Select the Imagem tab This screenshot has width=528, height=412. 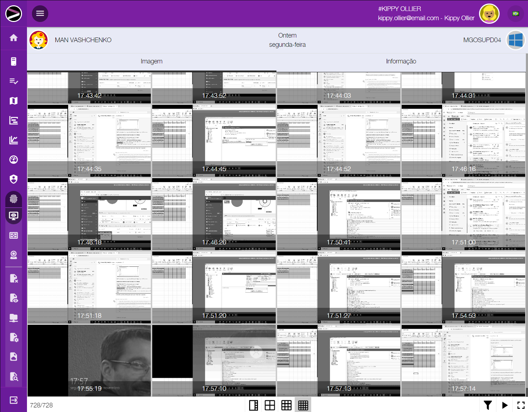click(152, 61)
